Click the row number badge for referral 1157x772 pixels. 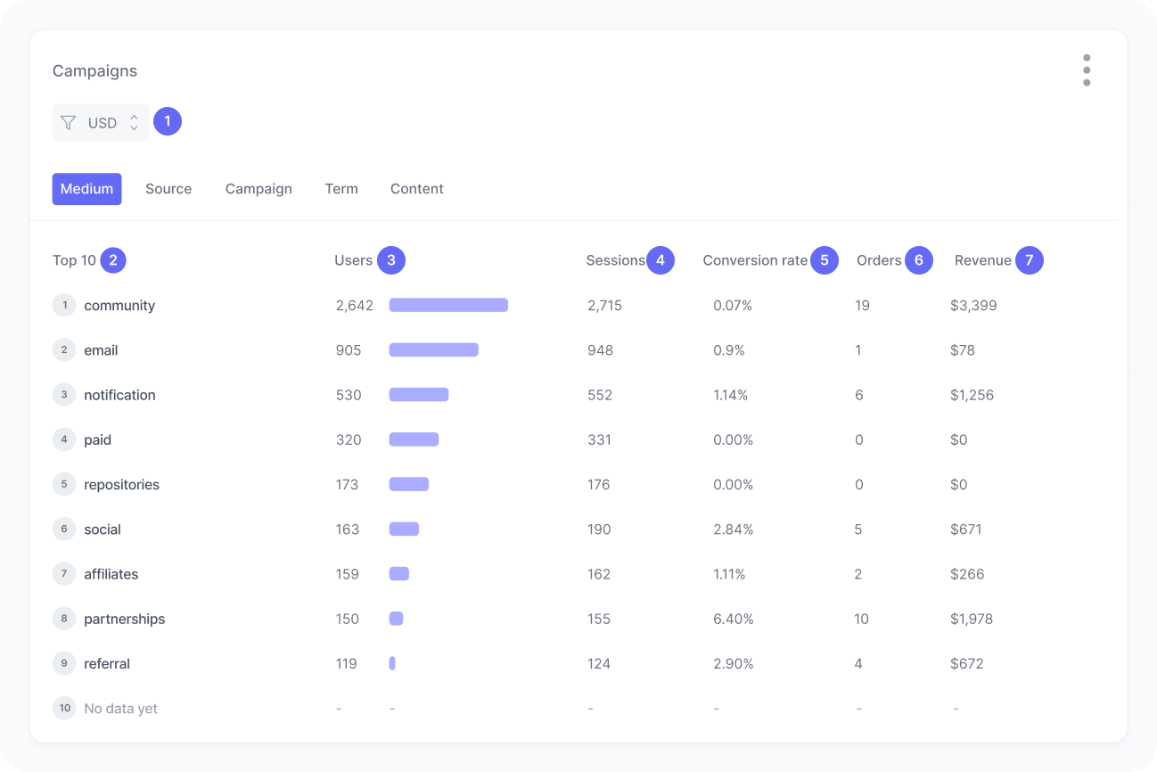[64, 663]
